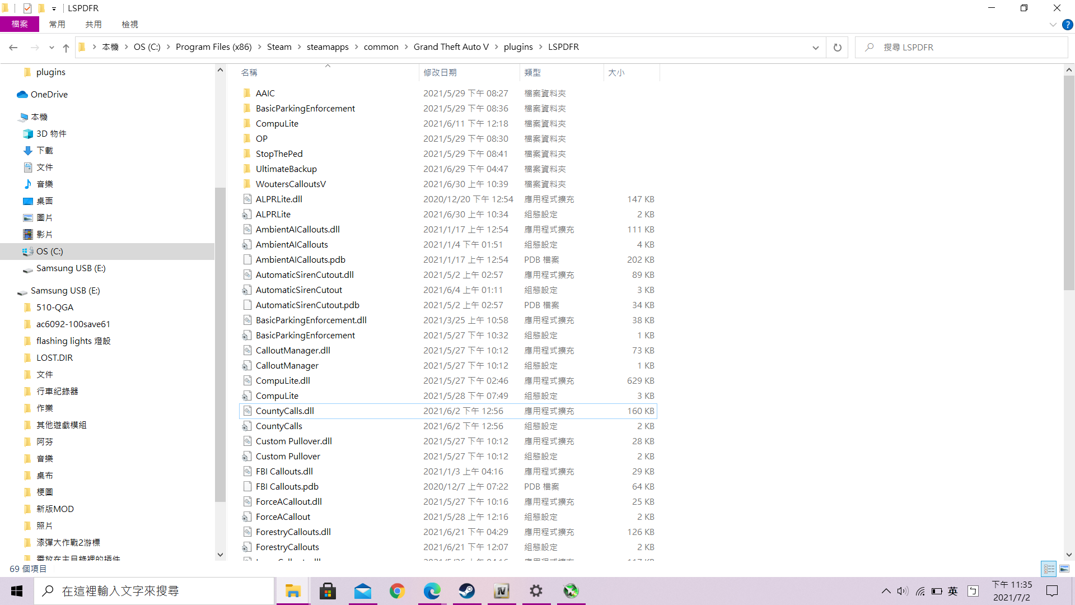Switch to large icons view button
1075x605 pixels.
pyautogui.click(x=1064, y=569)
